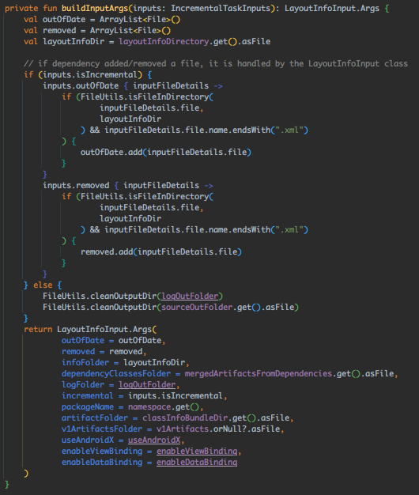Click the 'val outOfDate' variable declaration
This screenshot has height=495, width=419.
pos(55,20)
